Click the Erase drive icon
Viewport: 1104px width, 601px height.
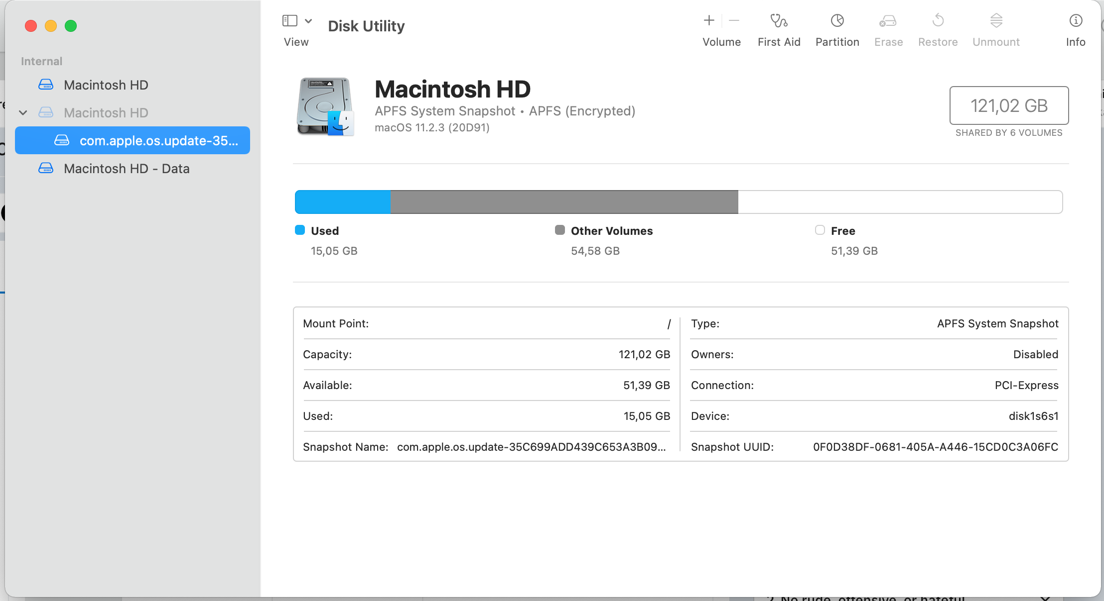pyautogui.click(x=888, y=21)
